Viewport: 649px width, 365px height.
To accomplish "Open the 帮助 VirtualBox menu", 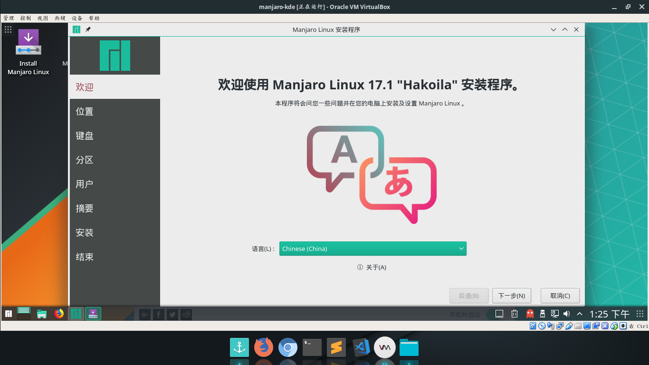I will [x=94, y=18].
